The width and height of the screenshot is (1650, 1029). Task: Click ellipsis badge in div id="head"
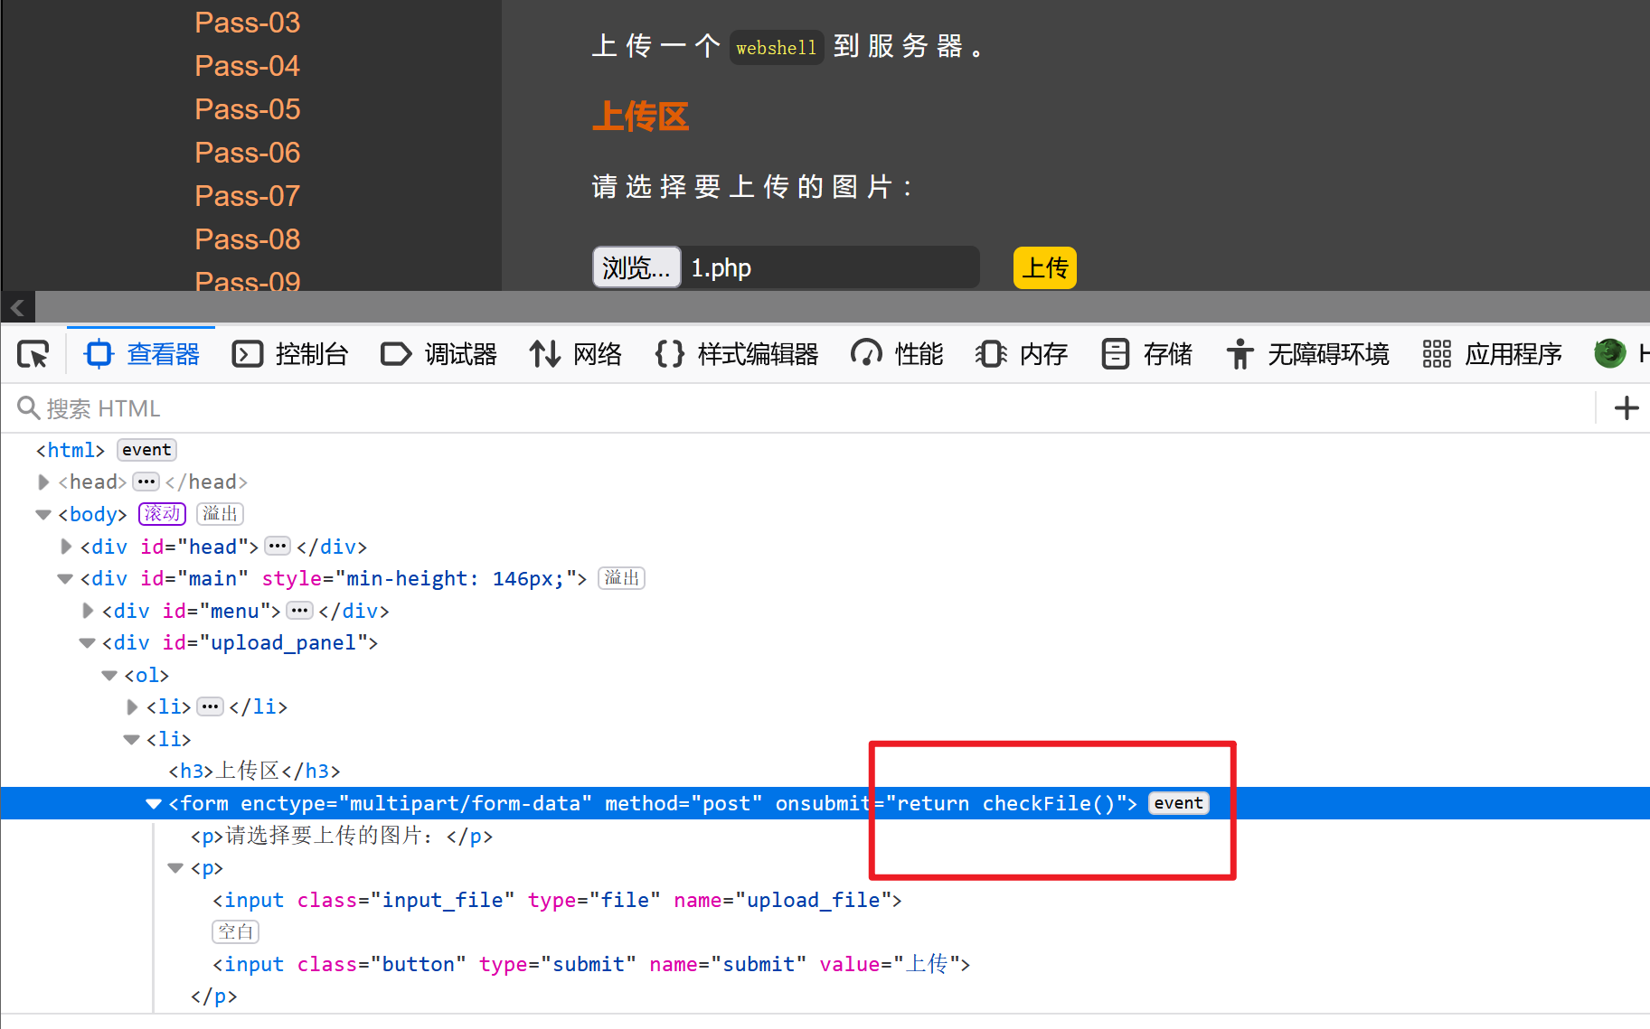point(278,546)
